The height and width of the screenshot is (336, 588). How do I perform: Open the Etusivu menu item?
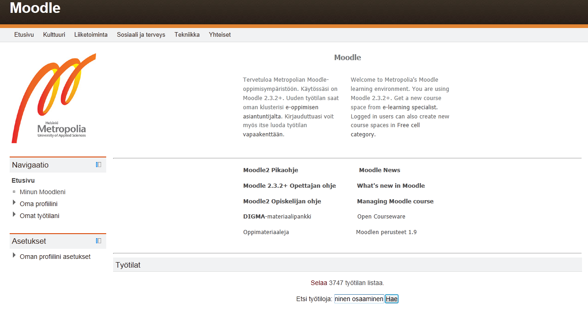tap(24, 35)
